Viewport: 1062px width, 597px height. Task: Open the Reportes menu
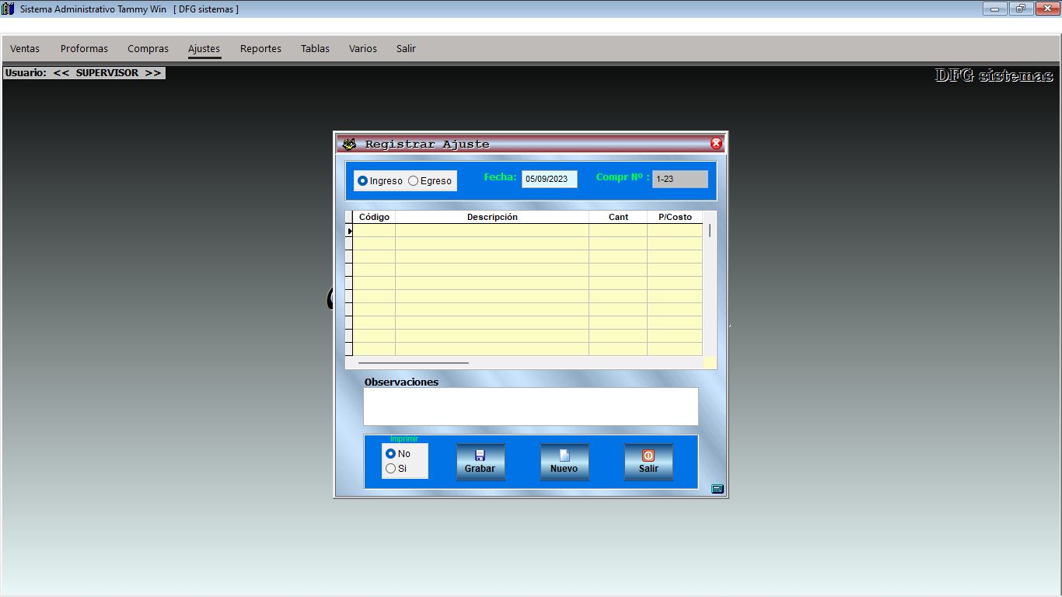260,48
